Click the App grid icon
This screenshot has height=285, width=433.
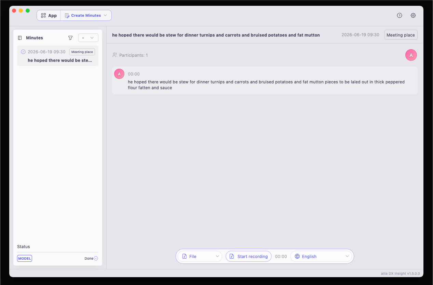[x=43, y=15]
